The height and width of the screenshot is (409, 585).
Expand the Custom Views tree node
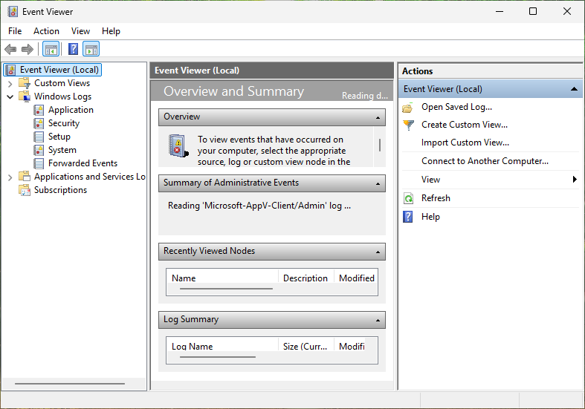point(10,83)
